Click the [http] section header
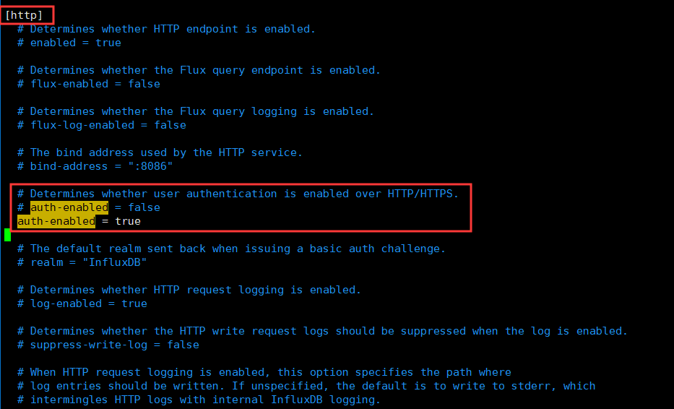This screenshot has width=674, height=409. [24, 15]
